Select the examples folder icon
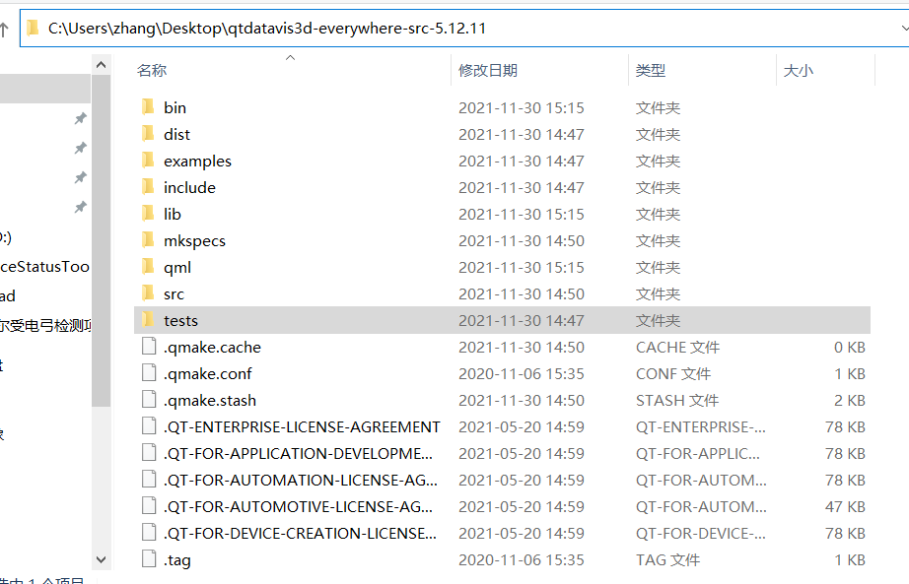 (149, 161)
